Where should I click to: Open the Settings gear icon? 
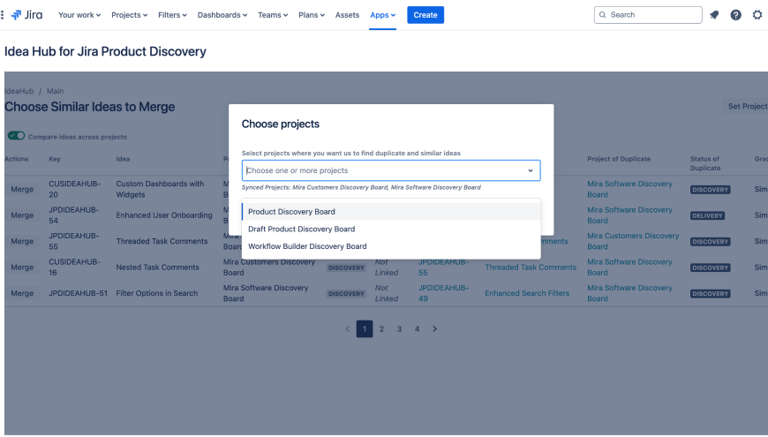pyautogui.click(x=757, y=15)
